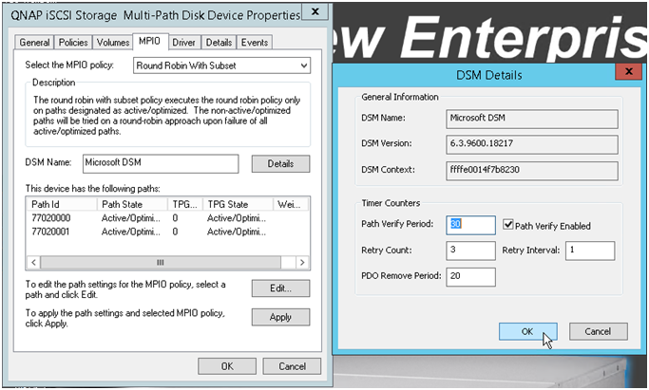The width and height of the screenshot is (649, 390).
Task: Switch to the Driver tab
Action: (183, 43)
